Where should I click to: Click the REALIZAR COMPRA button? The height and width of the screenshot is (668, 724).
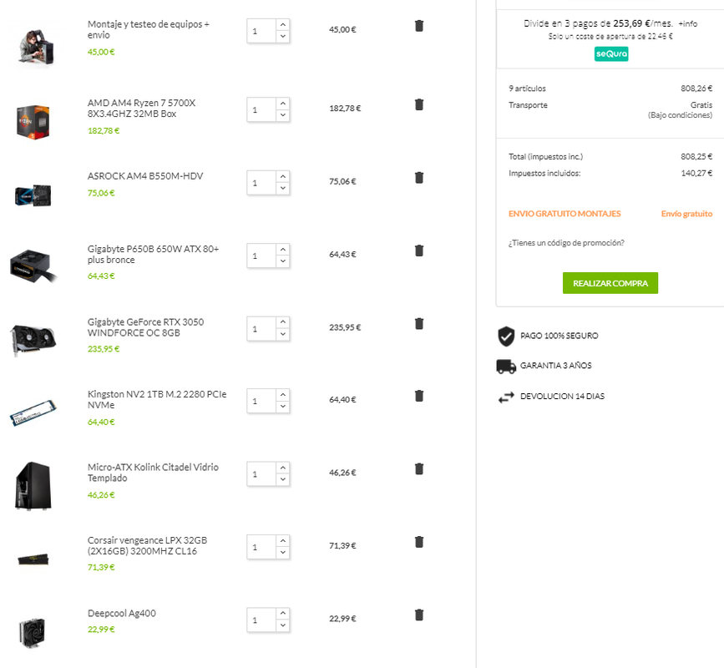pyautogui.click(x=610, y=283)
